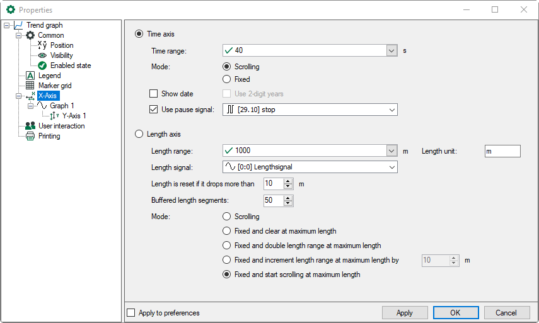The image size is (539, 323).
Task: Enable the Show date checkbox
Action: [x=153, y=94]
